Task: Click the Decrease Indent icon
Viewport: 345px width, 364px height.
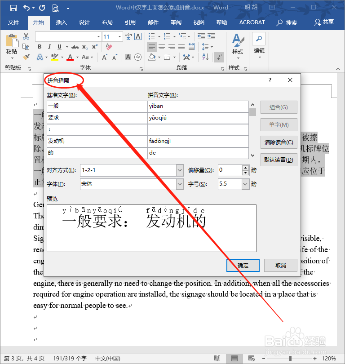Action: pos(201,36)
